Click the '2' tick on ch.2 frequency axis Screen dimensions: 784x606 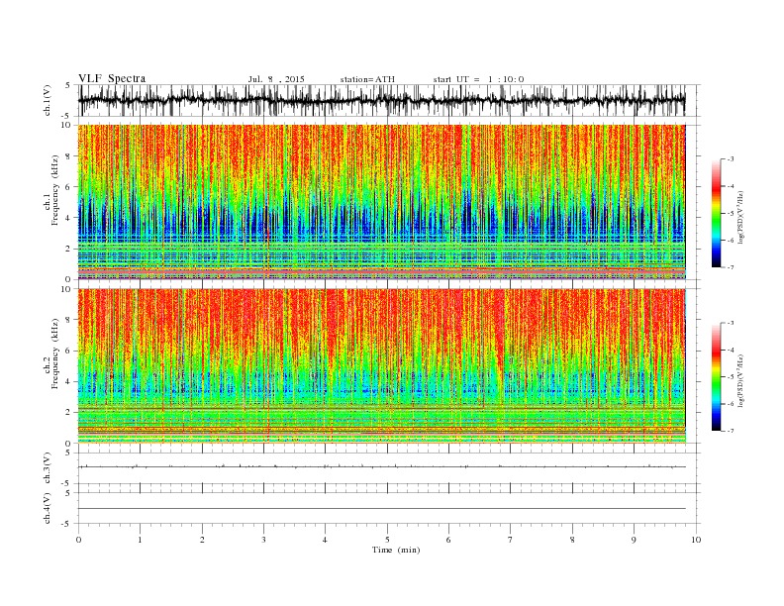(x=68, y=413)
